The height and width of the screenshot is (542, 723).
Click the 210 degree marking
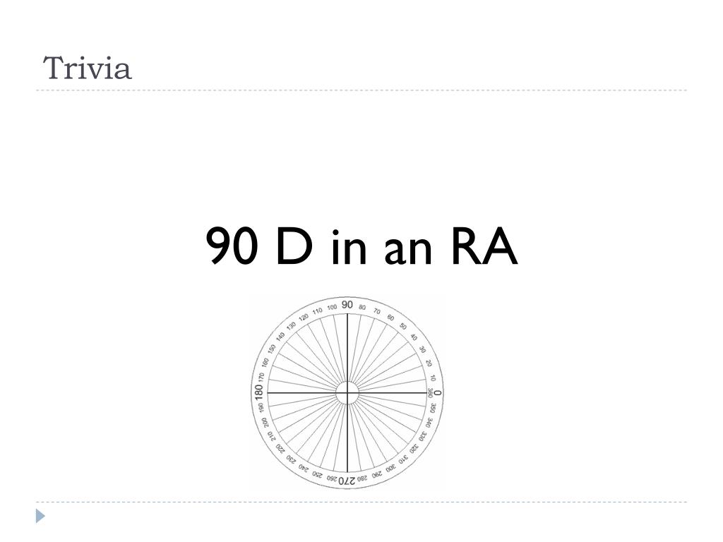coord(271,436)
